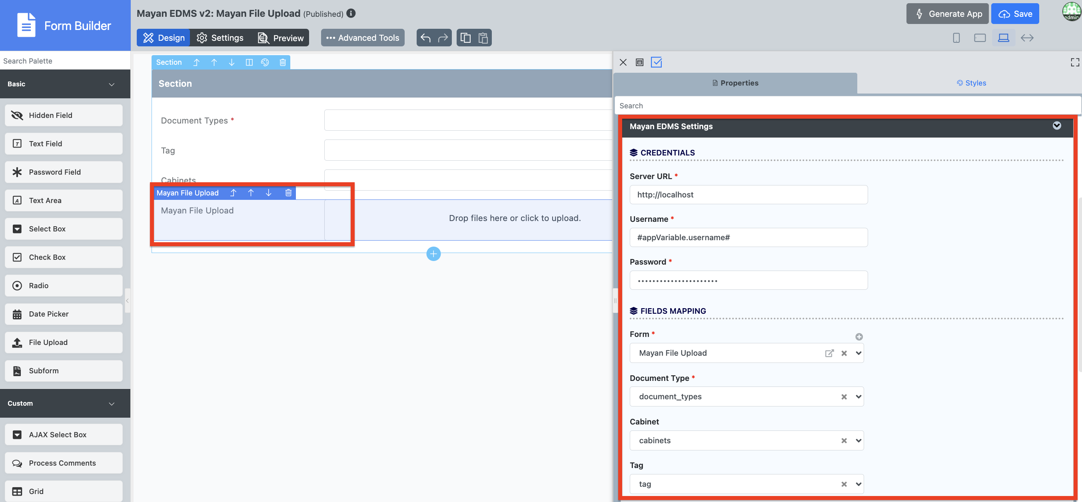Open the Cabinet dropdown arrow
Viewport: 1082px width, 502px height.
click(x=858, y=441)
